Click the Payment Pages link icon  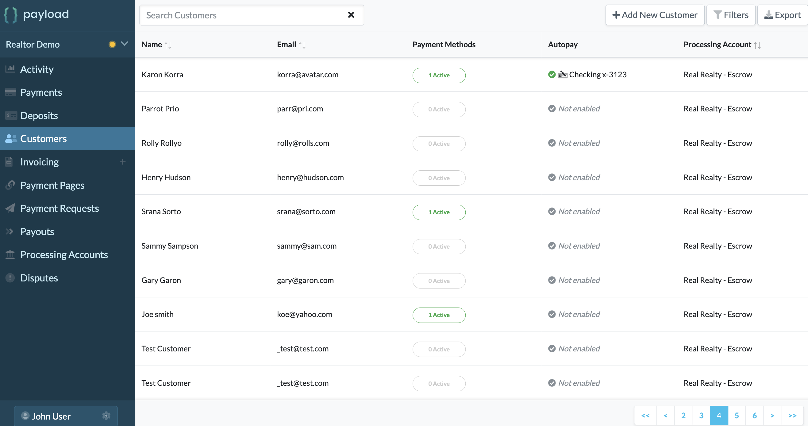tap(10, 185)
